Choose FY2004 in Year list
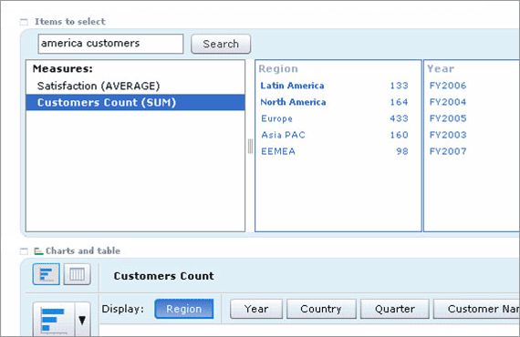 tap(448, 102)
